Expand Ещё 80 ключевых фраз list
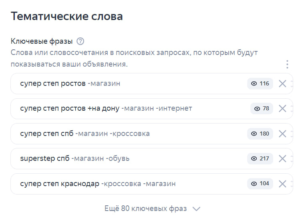This screenshot has width=300, height=223. tap(146, 209)
